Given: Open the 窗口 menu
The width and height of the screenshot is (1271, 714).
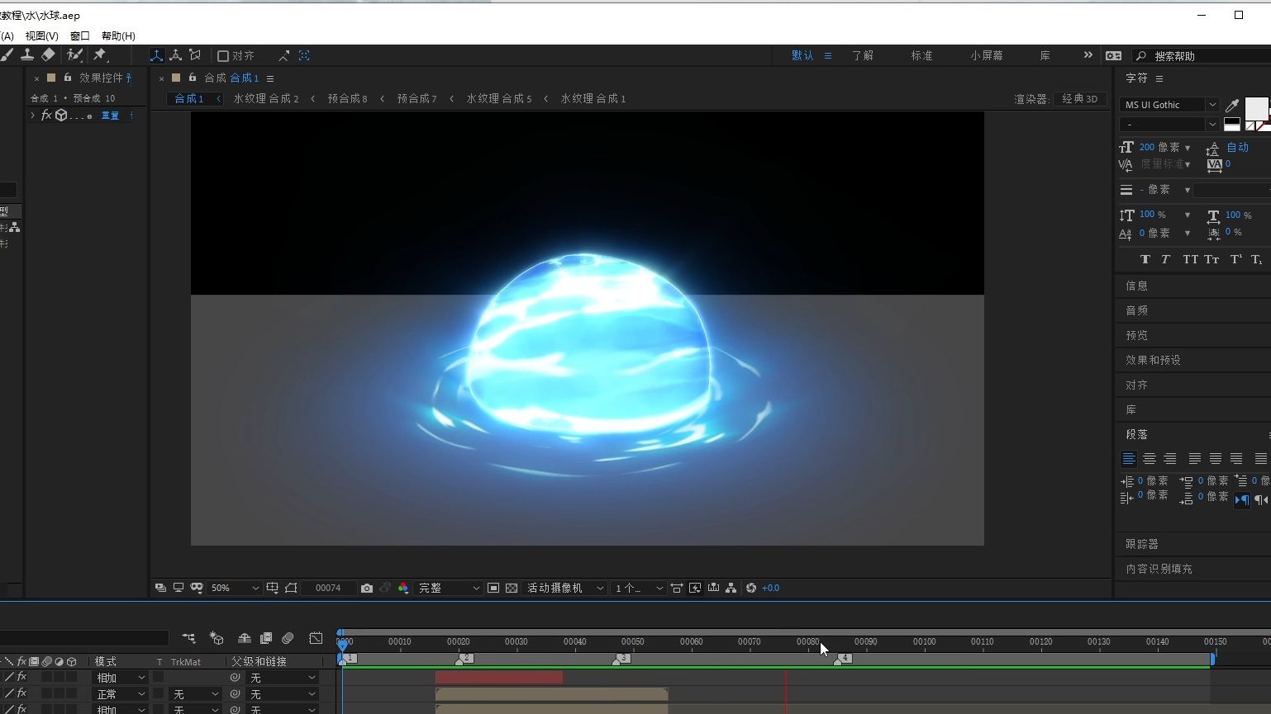Looking at the screenshot, I should 80,35.
